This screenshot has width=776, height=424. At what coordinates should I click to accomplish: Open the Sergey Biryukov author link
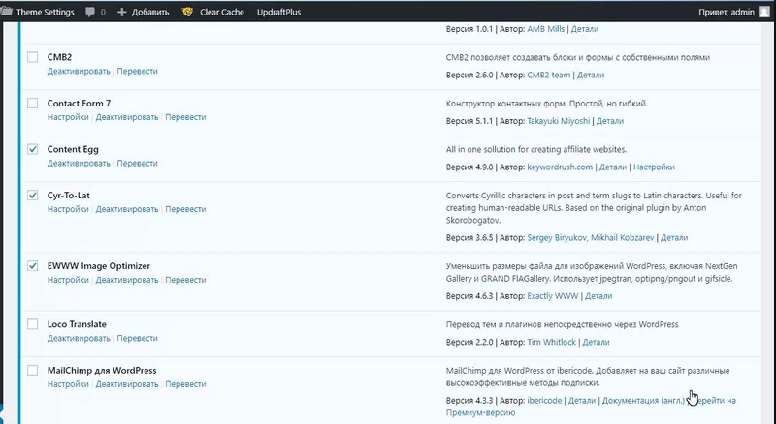coord(557,238)
